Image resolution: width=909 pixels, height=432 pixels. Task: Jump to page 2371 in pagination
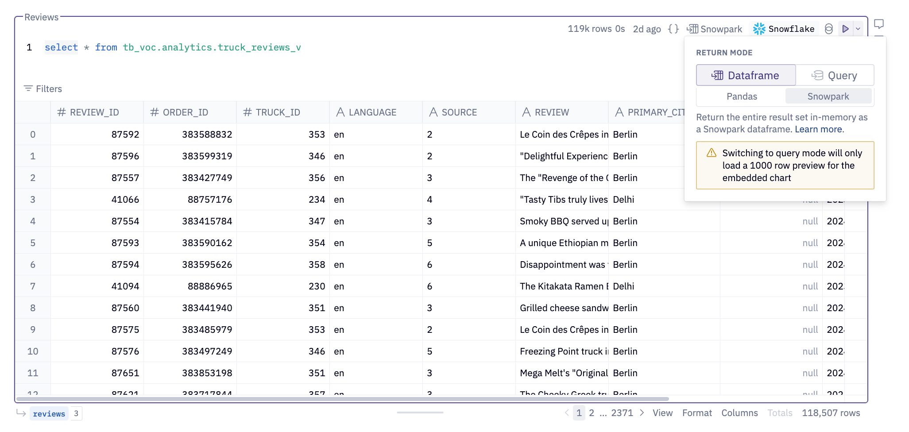[621, 413]
